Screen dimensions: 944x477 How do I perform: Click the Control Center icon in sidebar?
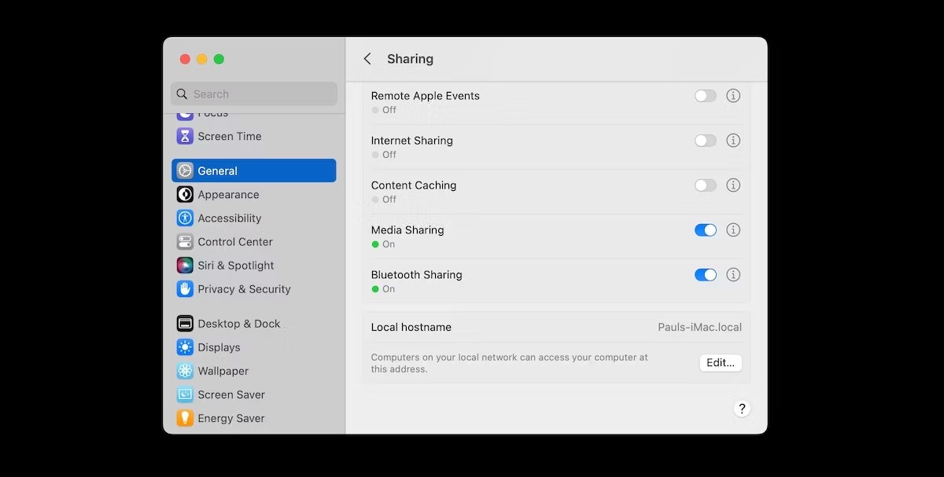(x=185, y=241)
